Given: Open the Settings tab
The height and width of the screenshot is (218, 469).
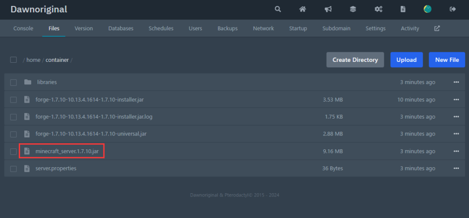Looking at the screenshot, I should (376, 28).
